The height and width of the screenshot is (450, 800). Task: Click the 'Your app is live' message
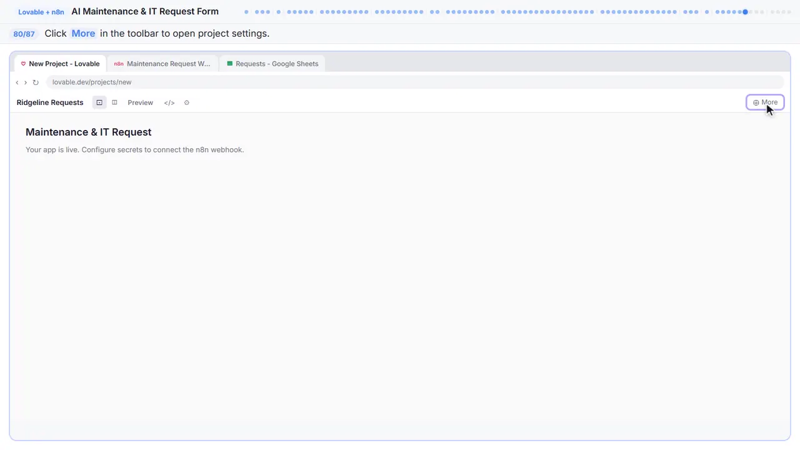(x=134, y=150)
